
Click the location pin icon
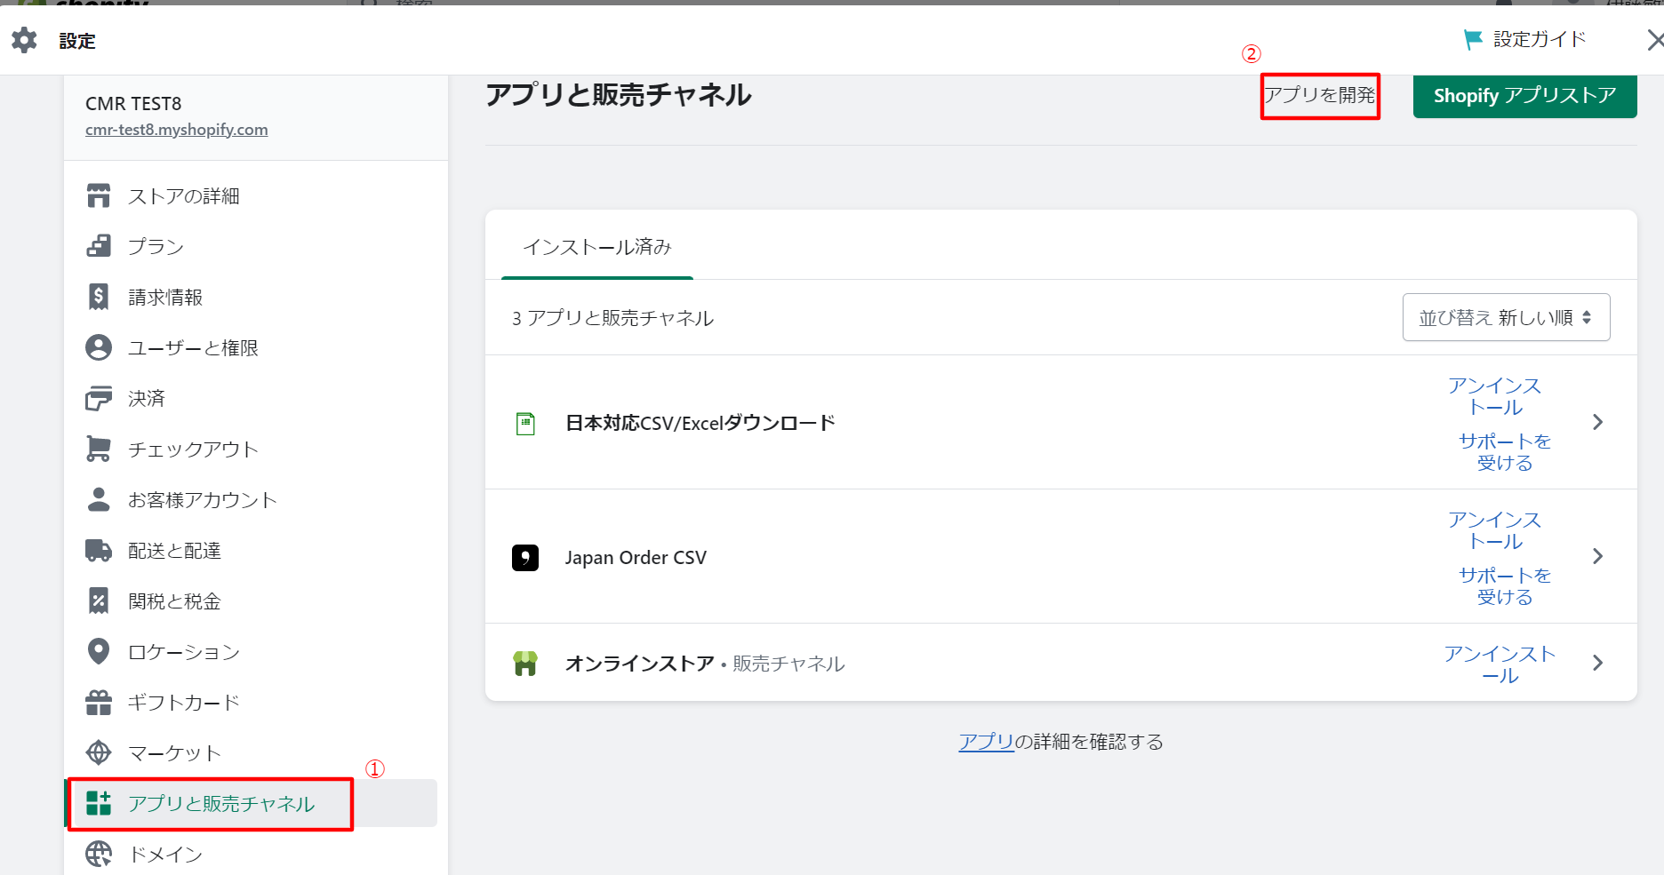pyautogui.click(x=99, y=651)
